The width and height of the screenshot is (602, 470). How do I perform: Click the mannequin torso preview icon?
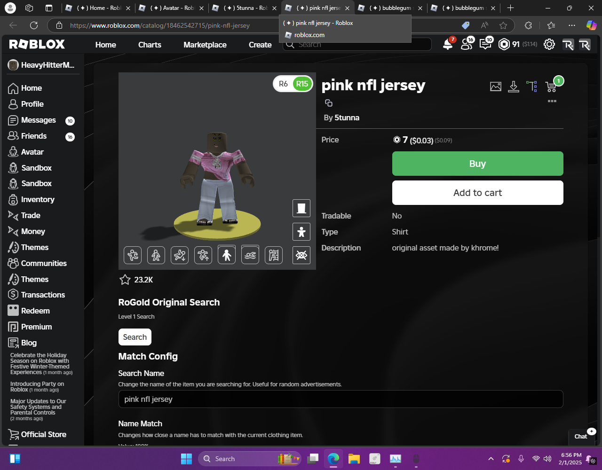click(x=301, y=208)
